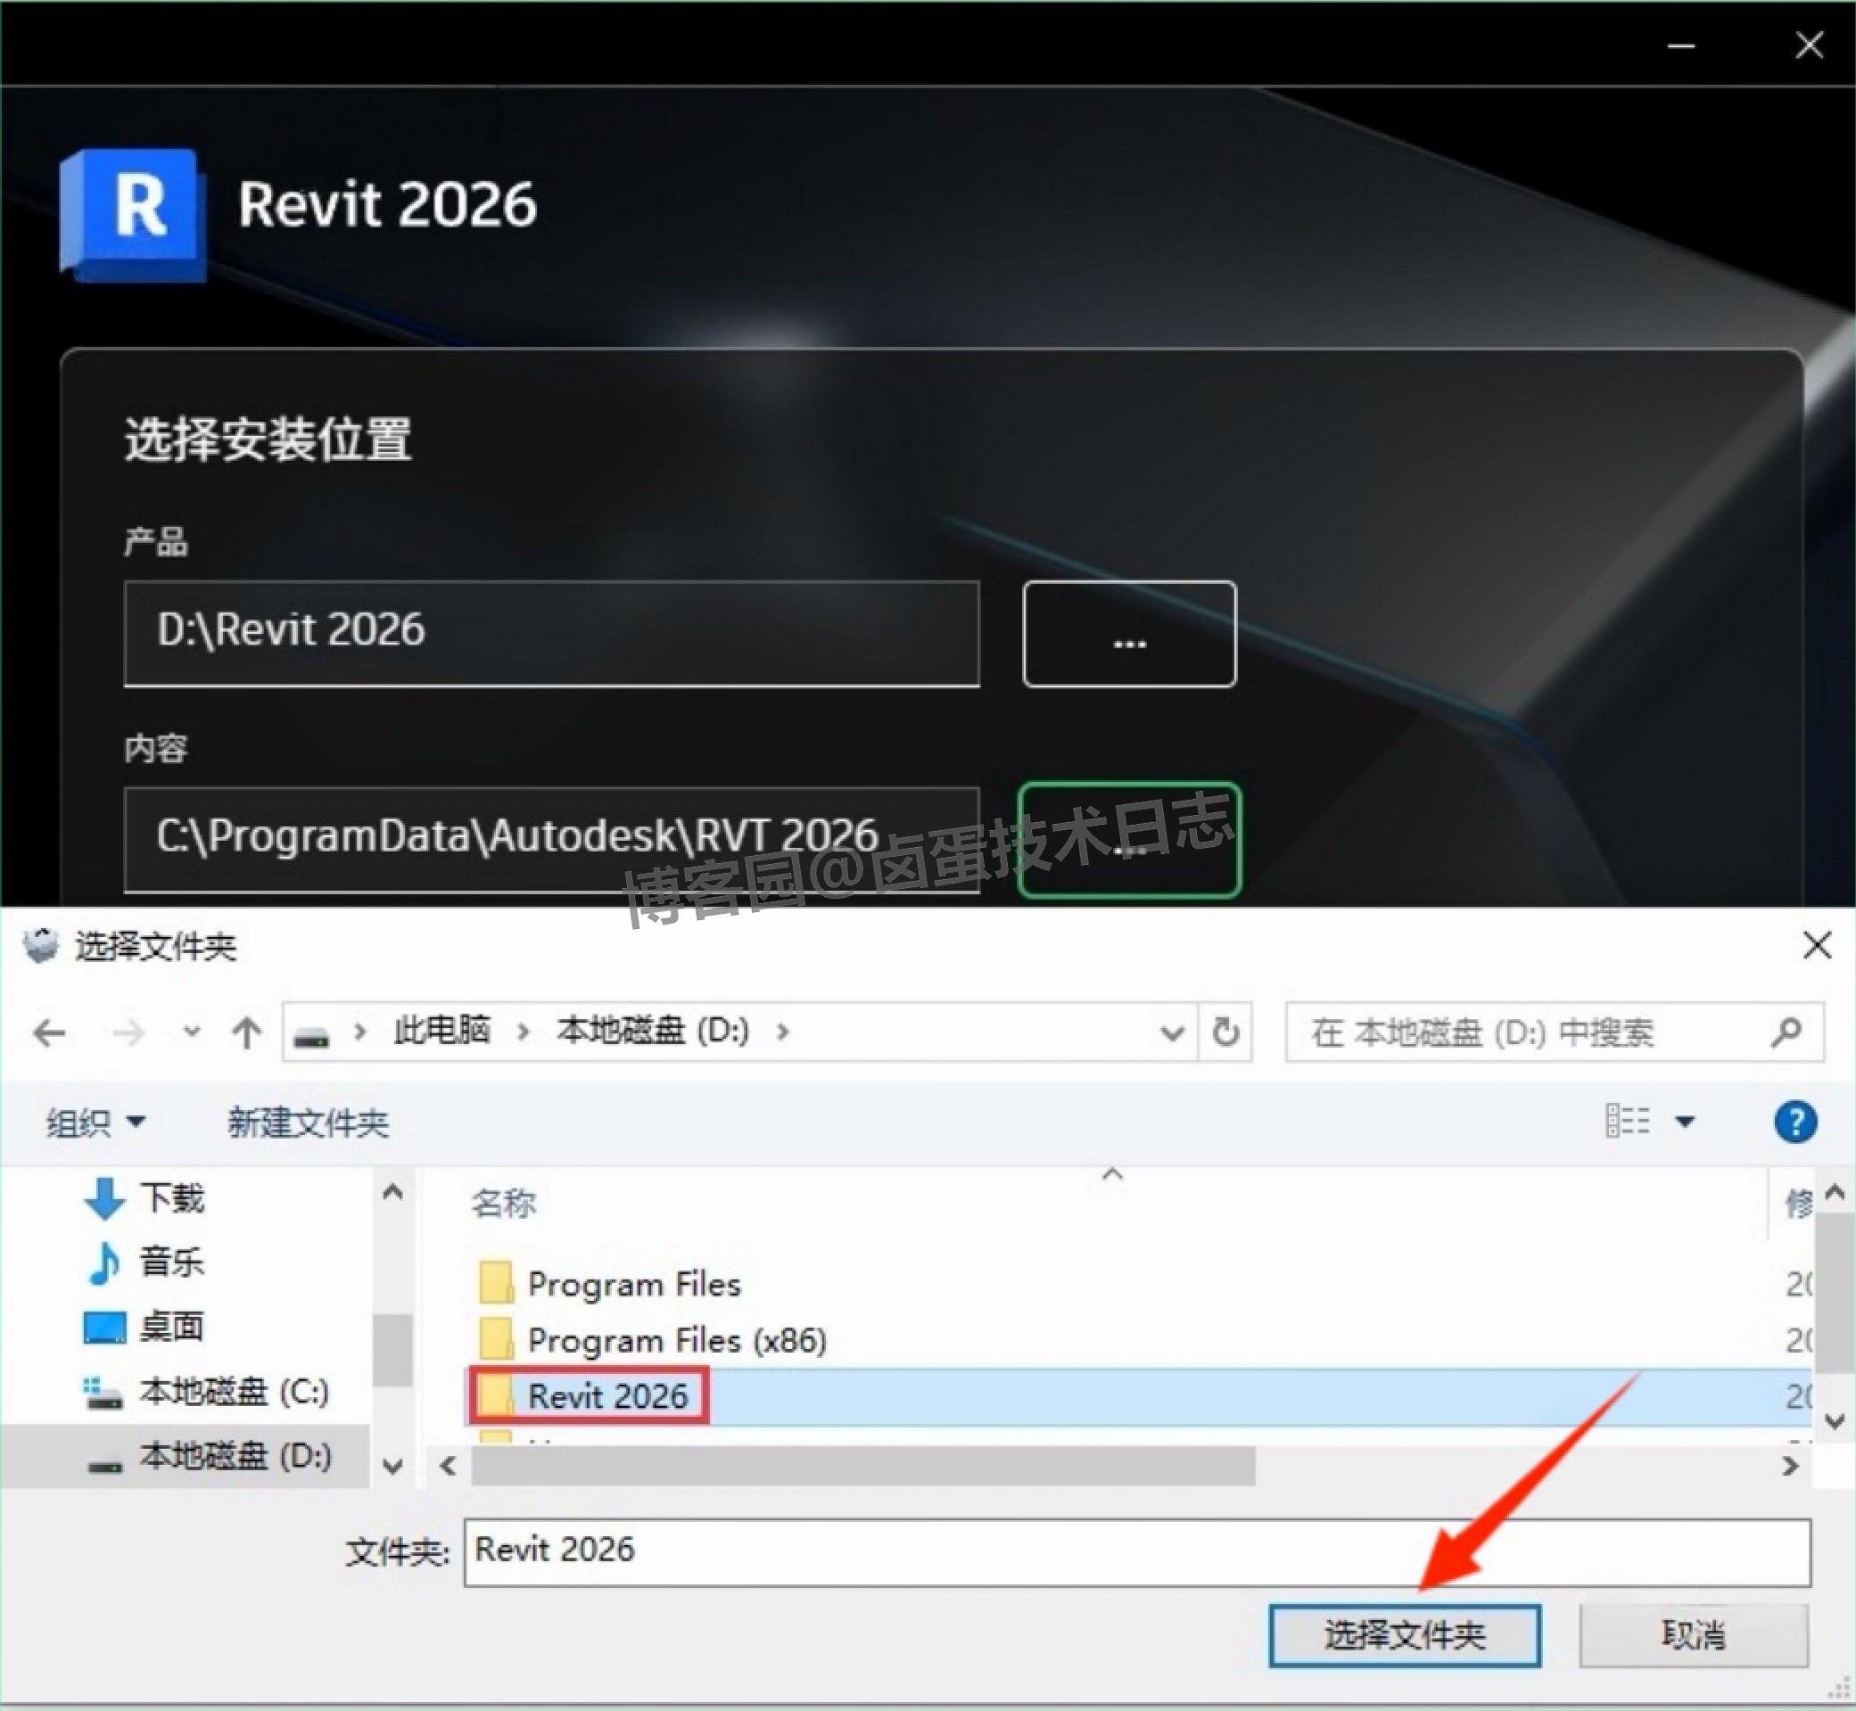This screenshot has width=1856, height=1711.
Task: Expand recent locations dropdown arrow
Action: [192, 1032]
